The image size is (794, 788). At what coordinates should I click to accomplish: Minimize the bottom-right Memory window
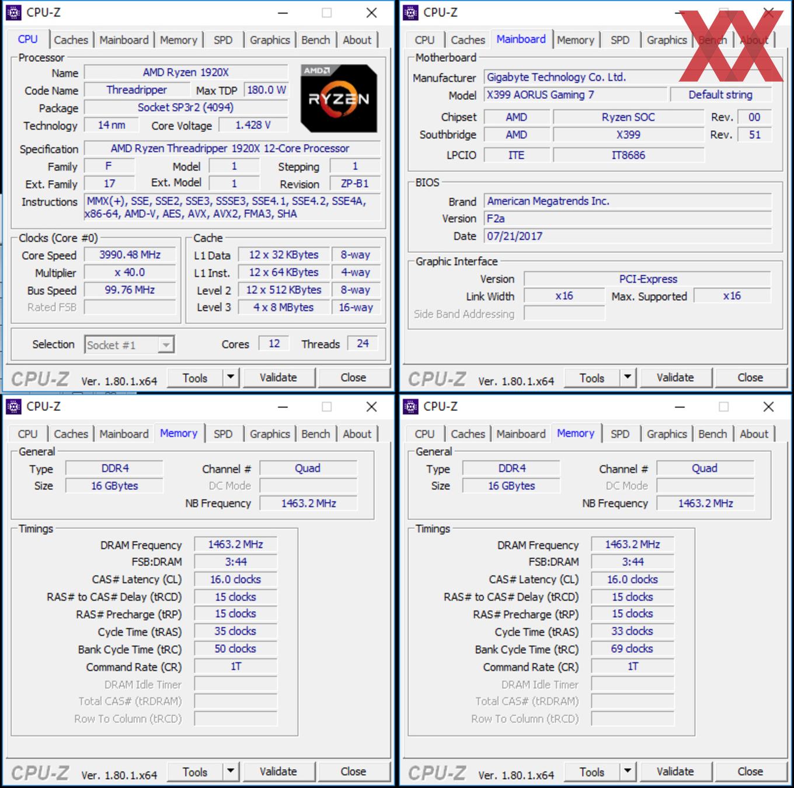(x=680, y=407)
